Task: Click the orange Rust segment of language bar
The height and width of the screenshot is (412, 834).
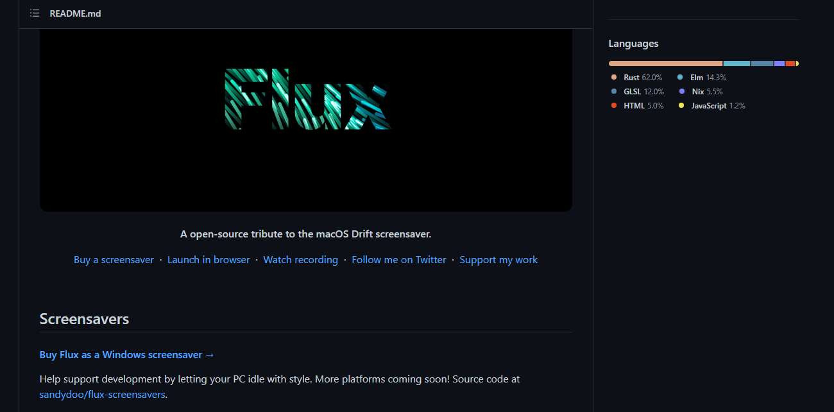Action: (x=665, y=64)
